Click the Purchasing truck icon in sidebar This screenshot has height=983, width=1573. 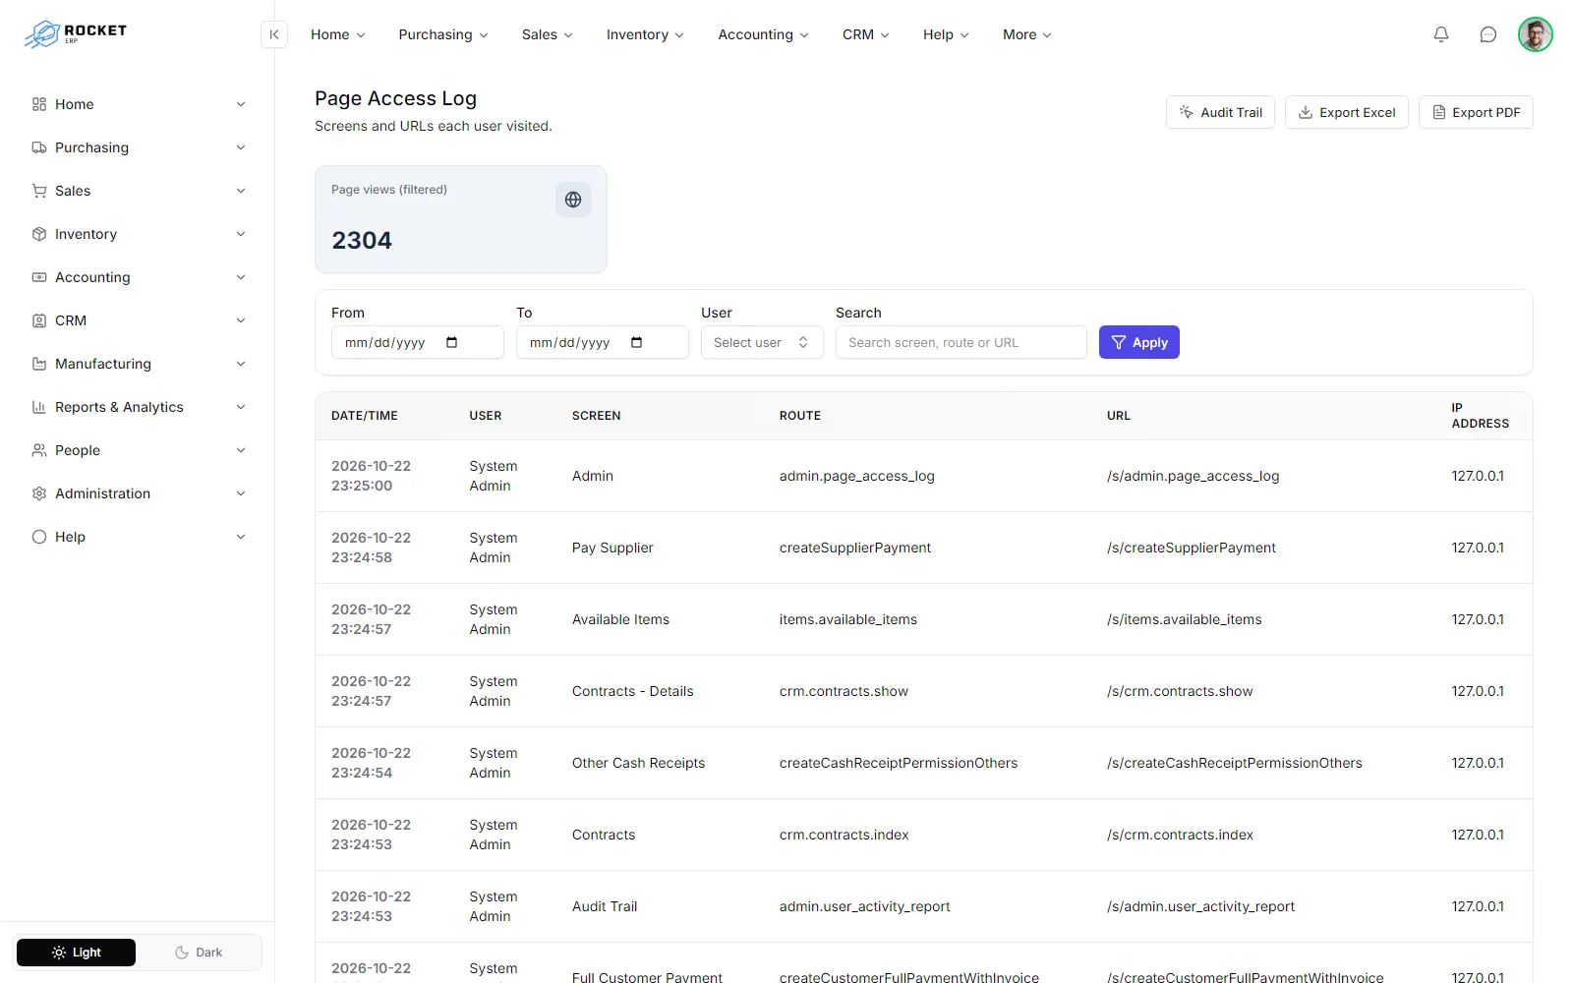point(39,147)
